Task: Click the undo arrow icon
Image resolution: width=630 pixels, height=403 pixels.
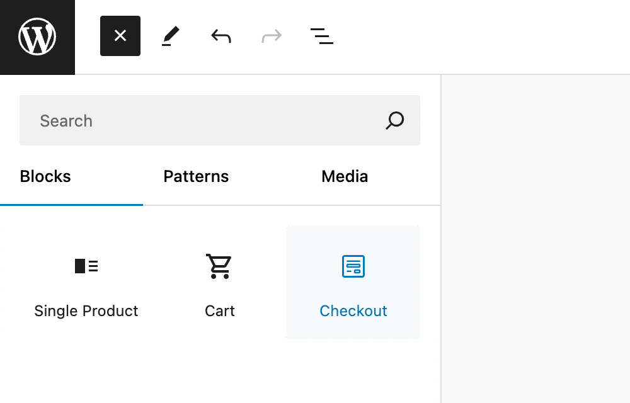Action: (x=220, y=36)
